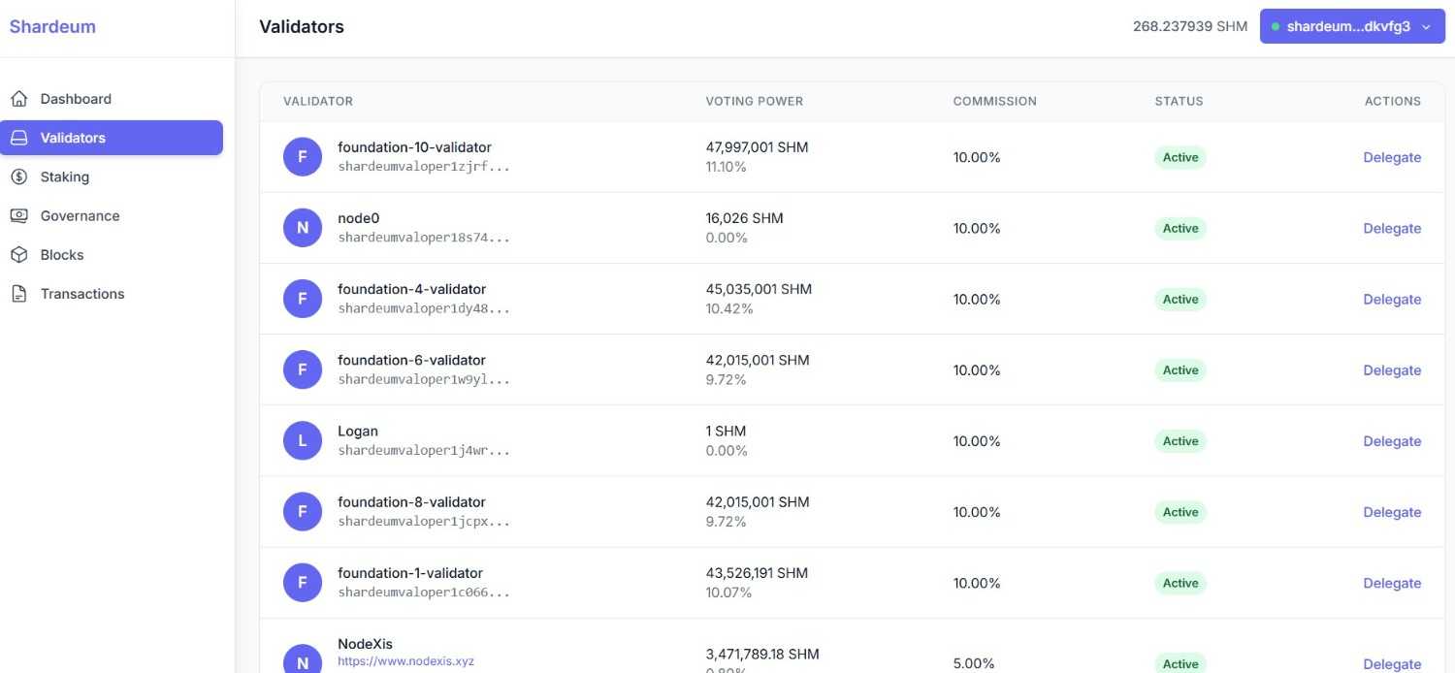Select the Dashboard home icon
Screen dimensions: 1455x673
[x=19, y=98]
